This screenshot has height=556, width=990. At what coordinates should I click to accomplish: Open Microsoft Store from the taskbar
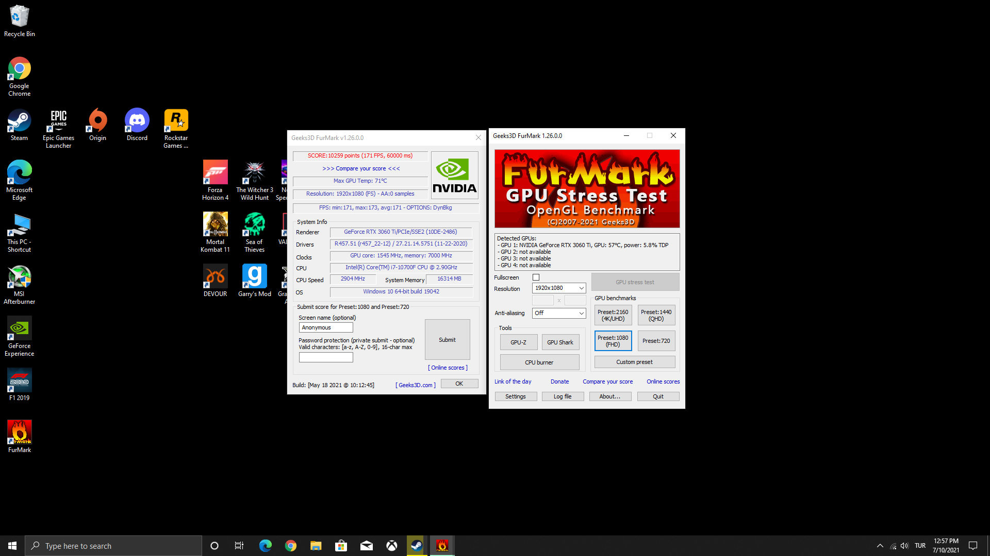point(341,546)
